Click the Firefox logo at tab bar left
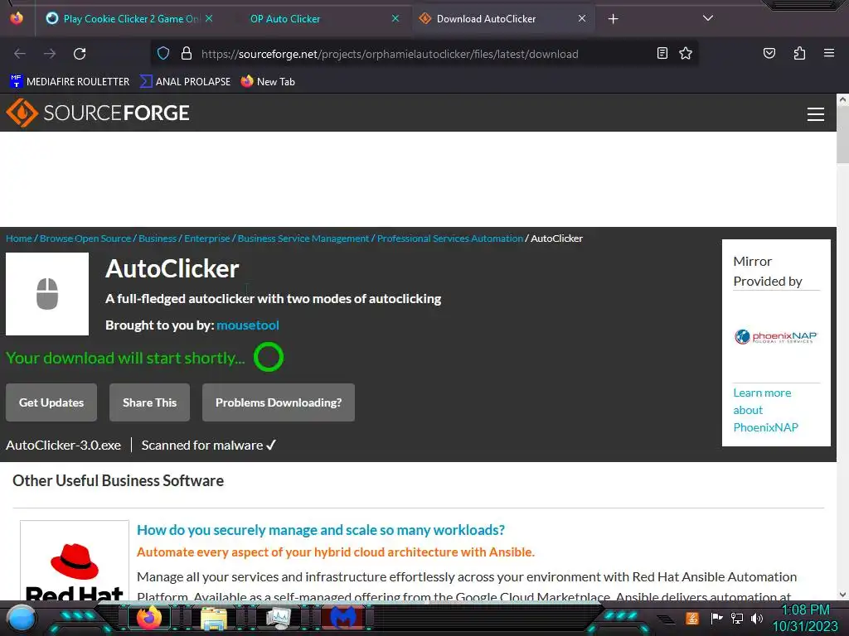 pos(17,18)
